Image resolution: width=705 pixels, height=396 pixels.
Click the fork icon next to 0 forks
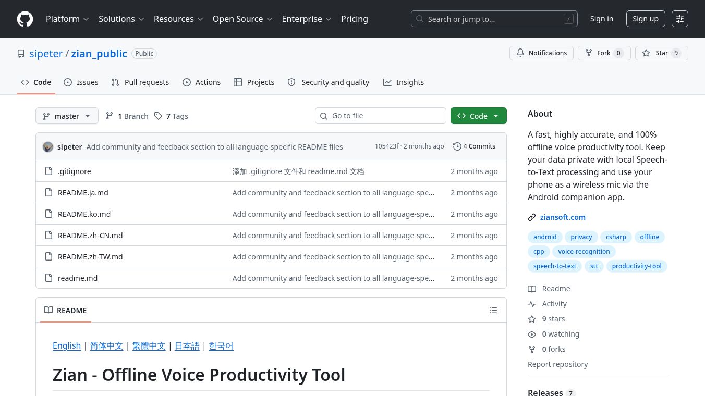click(x=532, y=349)
